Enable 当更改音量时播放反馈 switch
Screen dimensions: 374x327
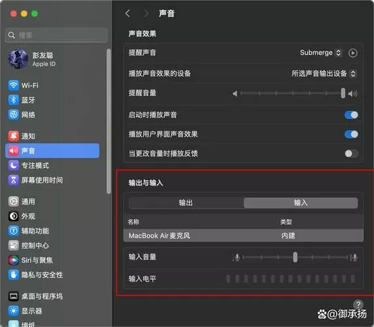point(351,154)
